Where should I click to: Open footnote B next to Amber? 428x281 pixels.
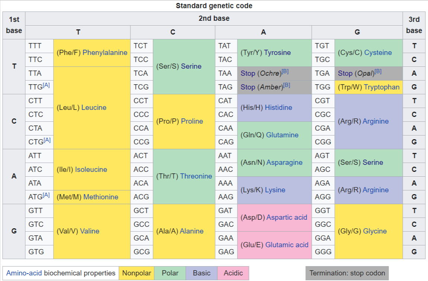287,85
